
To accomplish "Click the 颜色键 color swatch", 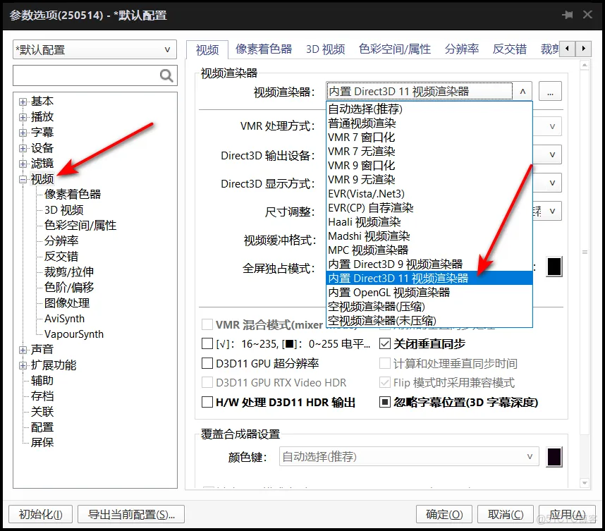I will coord(554,456).
